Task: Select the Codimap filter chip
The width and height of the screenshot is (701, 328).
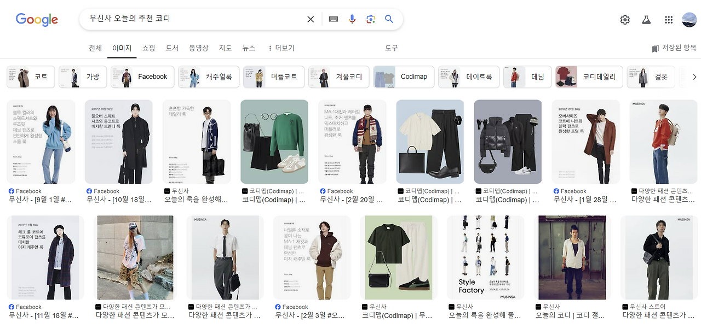Action: click(403, 77)
